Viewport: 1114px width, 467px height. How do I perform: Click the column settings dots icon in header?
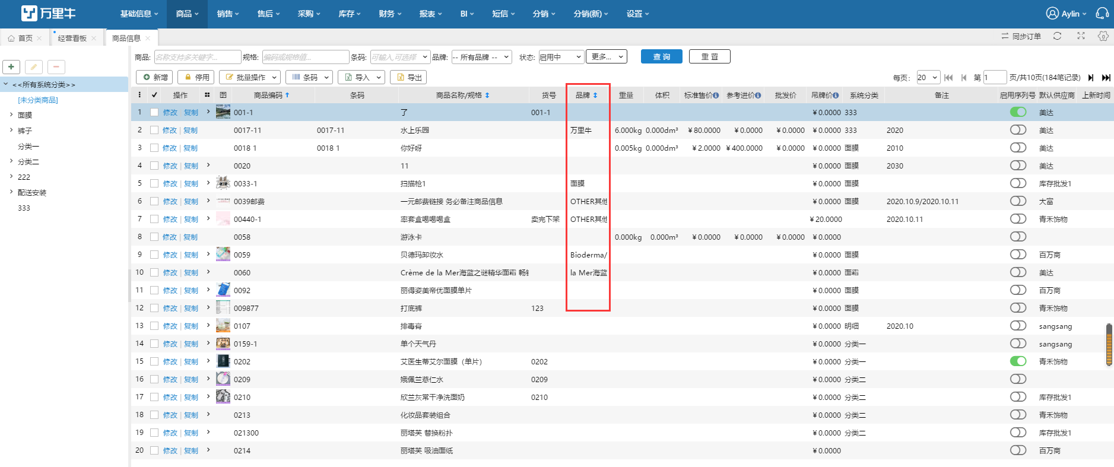click(x=139, y=95)
